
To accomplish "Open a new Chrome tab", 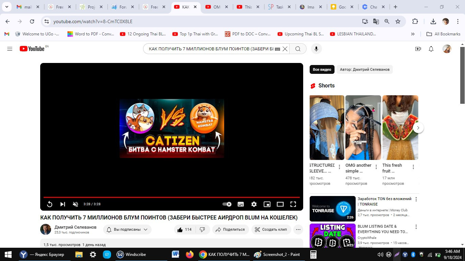I will (x=396, y=7).
